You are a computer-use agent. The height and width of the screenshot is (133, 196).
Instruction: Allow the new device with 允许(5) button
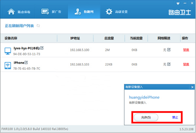coord(146,117)
